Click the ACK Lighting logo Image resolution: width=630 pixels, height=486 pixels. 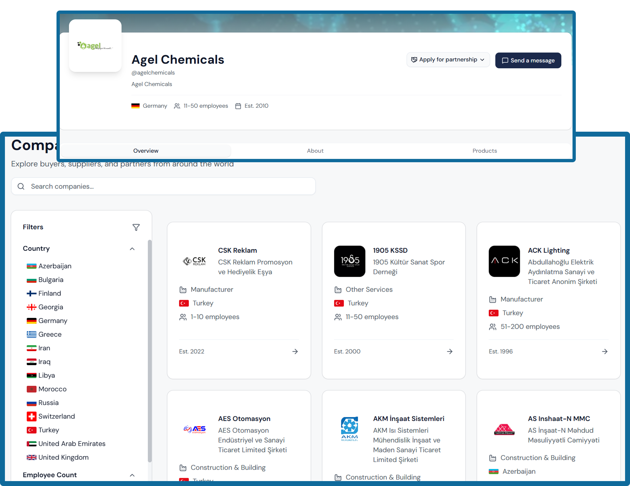(x=504, y=261)
